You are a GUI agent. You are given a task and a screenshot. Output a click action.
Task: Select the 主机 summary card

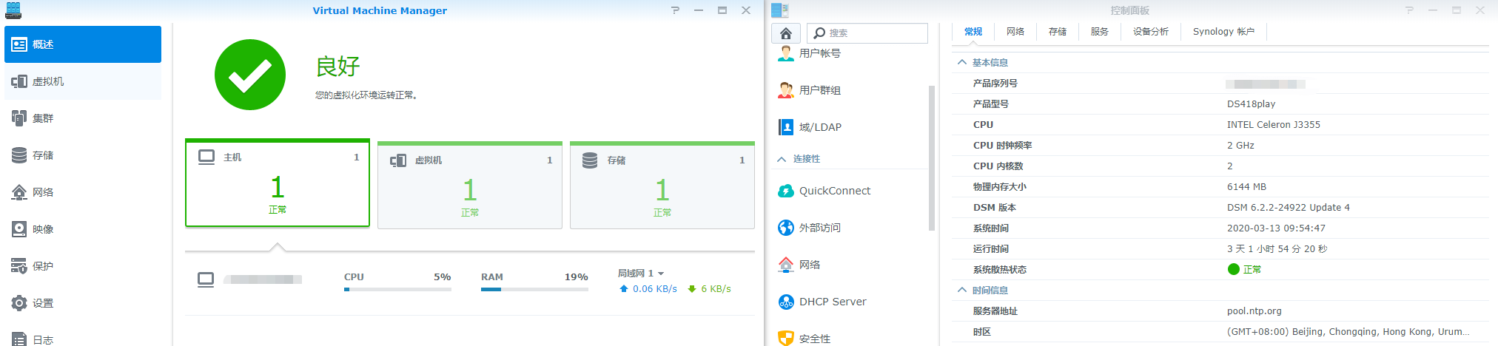[278, 183]
